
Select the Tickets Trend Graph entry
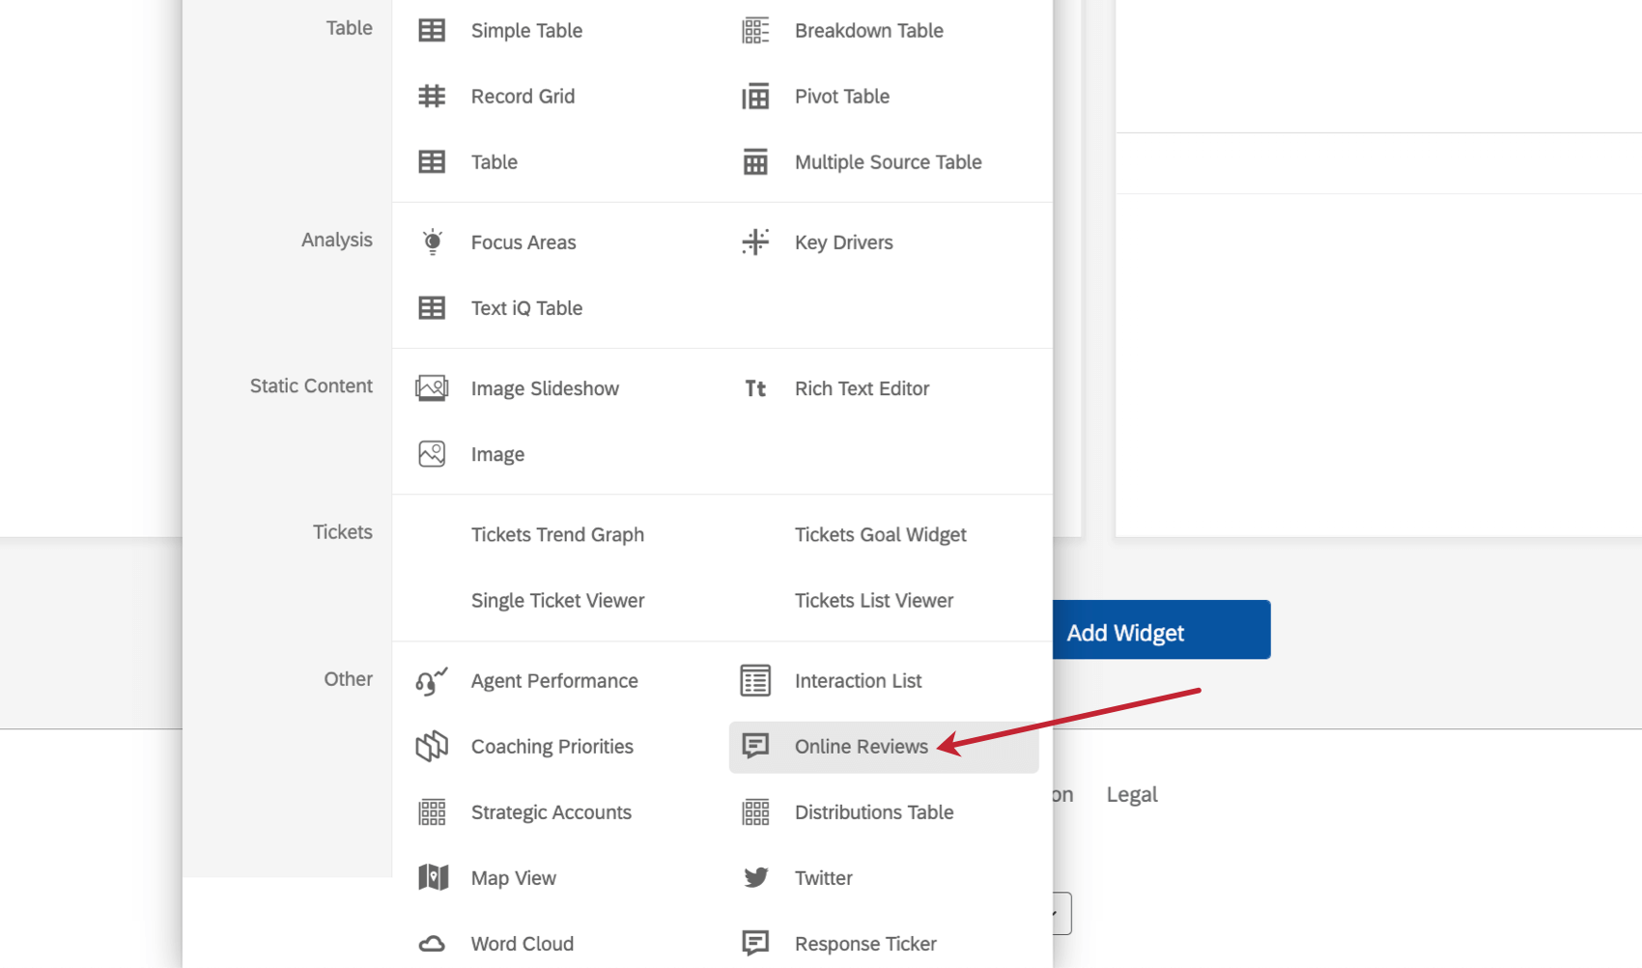click(x=557, y=534)
